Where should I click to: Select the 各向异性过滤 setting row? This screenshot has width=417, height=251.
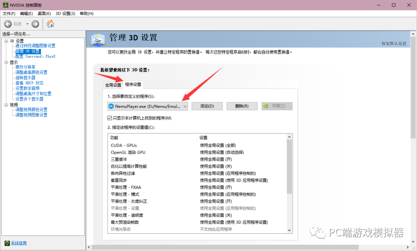[197, 173]
